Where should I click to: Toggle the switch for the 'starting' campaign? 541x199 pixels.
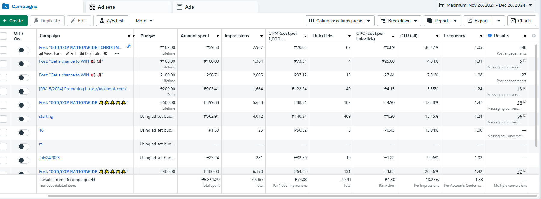[23, 119]
